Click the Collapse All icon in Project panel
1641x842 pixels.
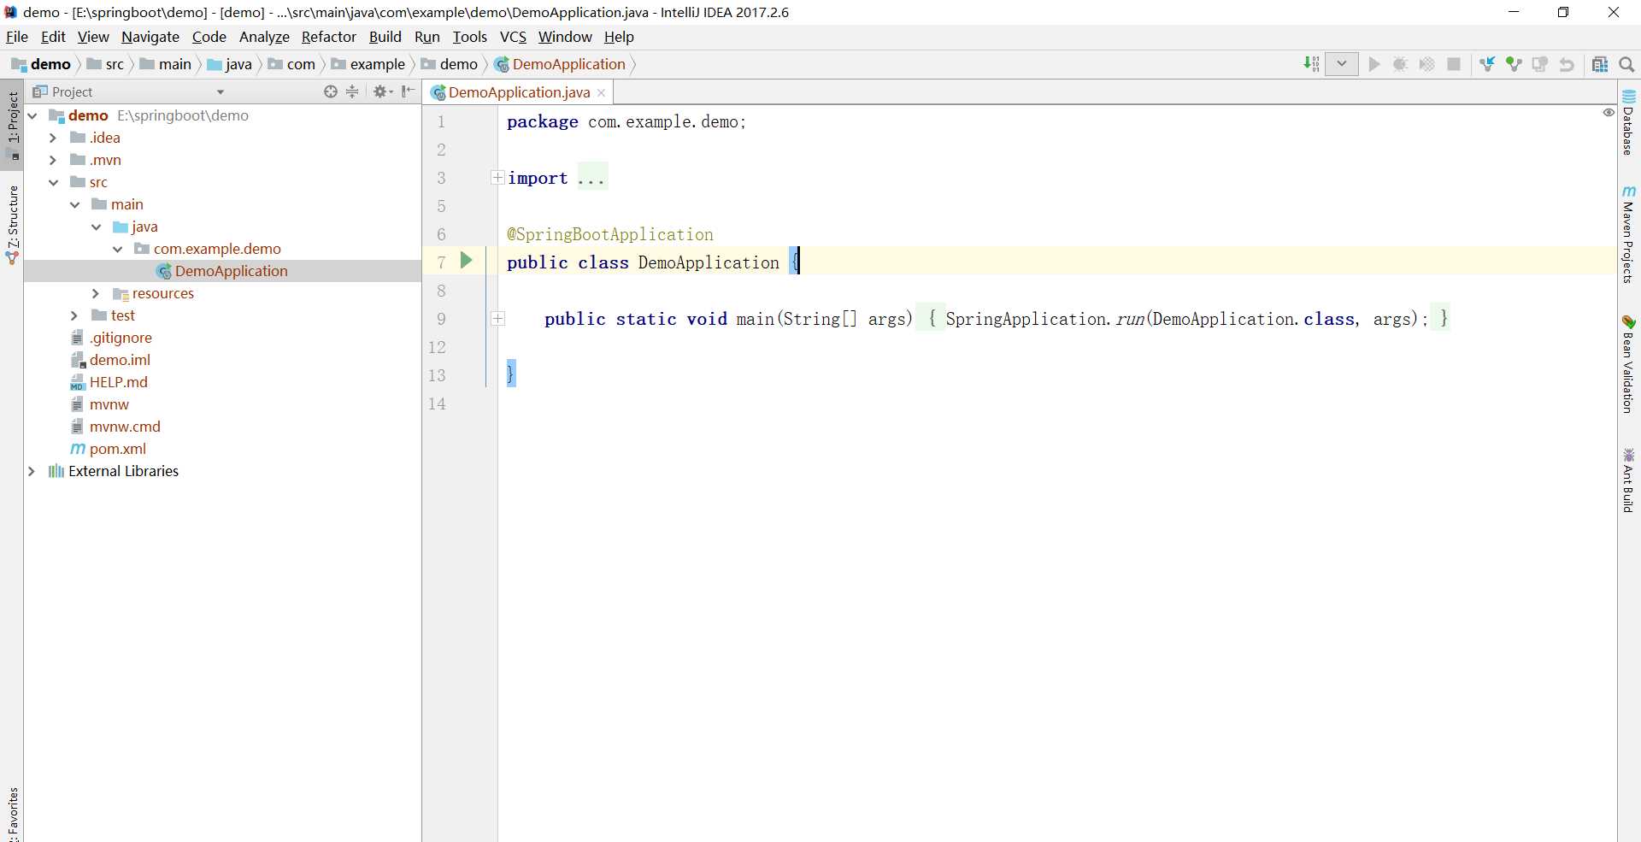(x=352, y=91)
